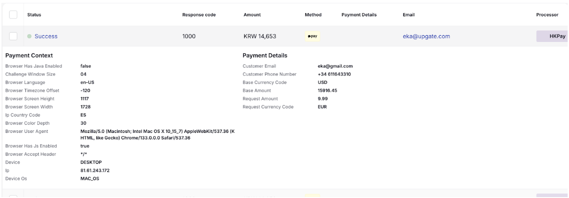This screenshot has height=198, width=569.
Task: Click the Browser Language value en-US
Action: (x=87, y=82)
